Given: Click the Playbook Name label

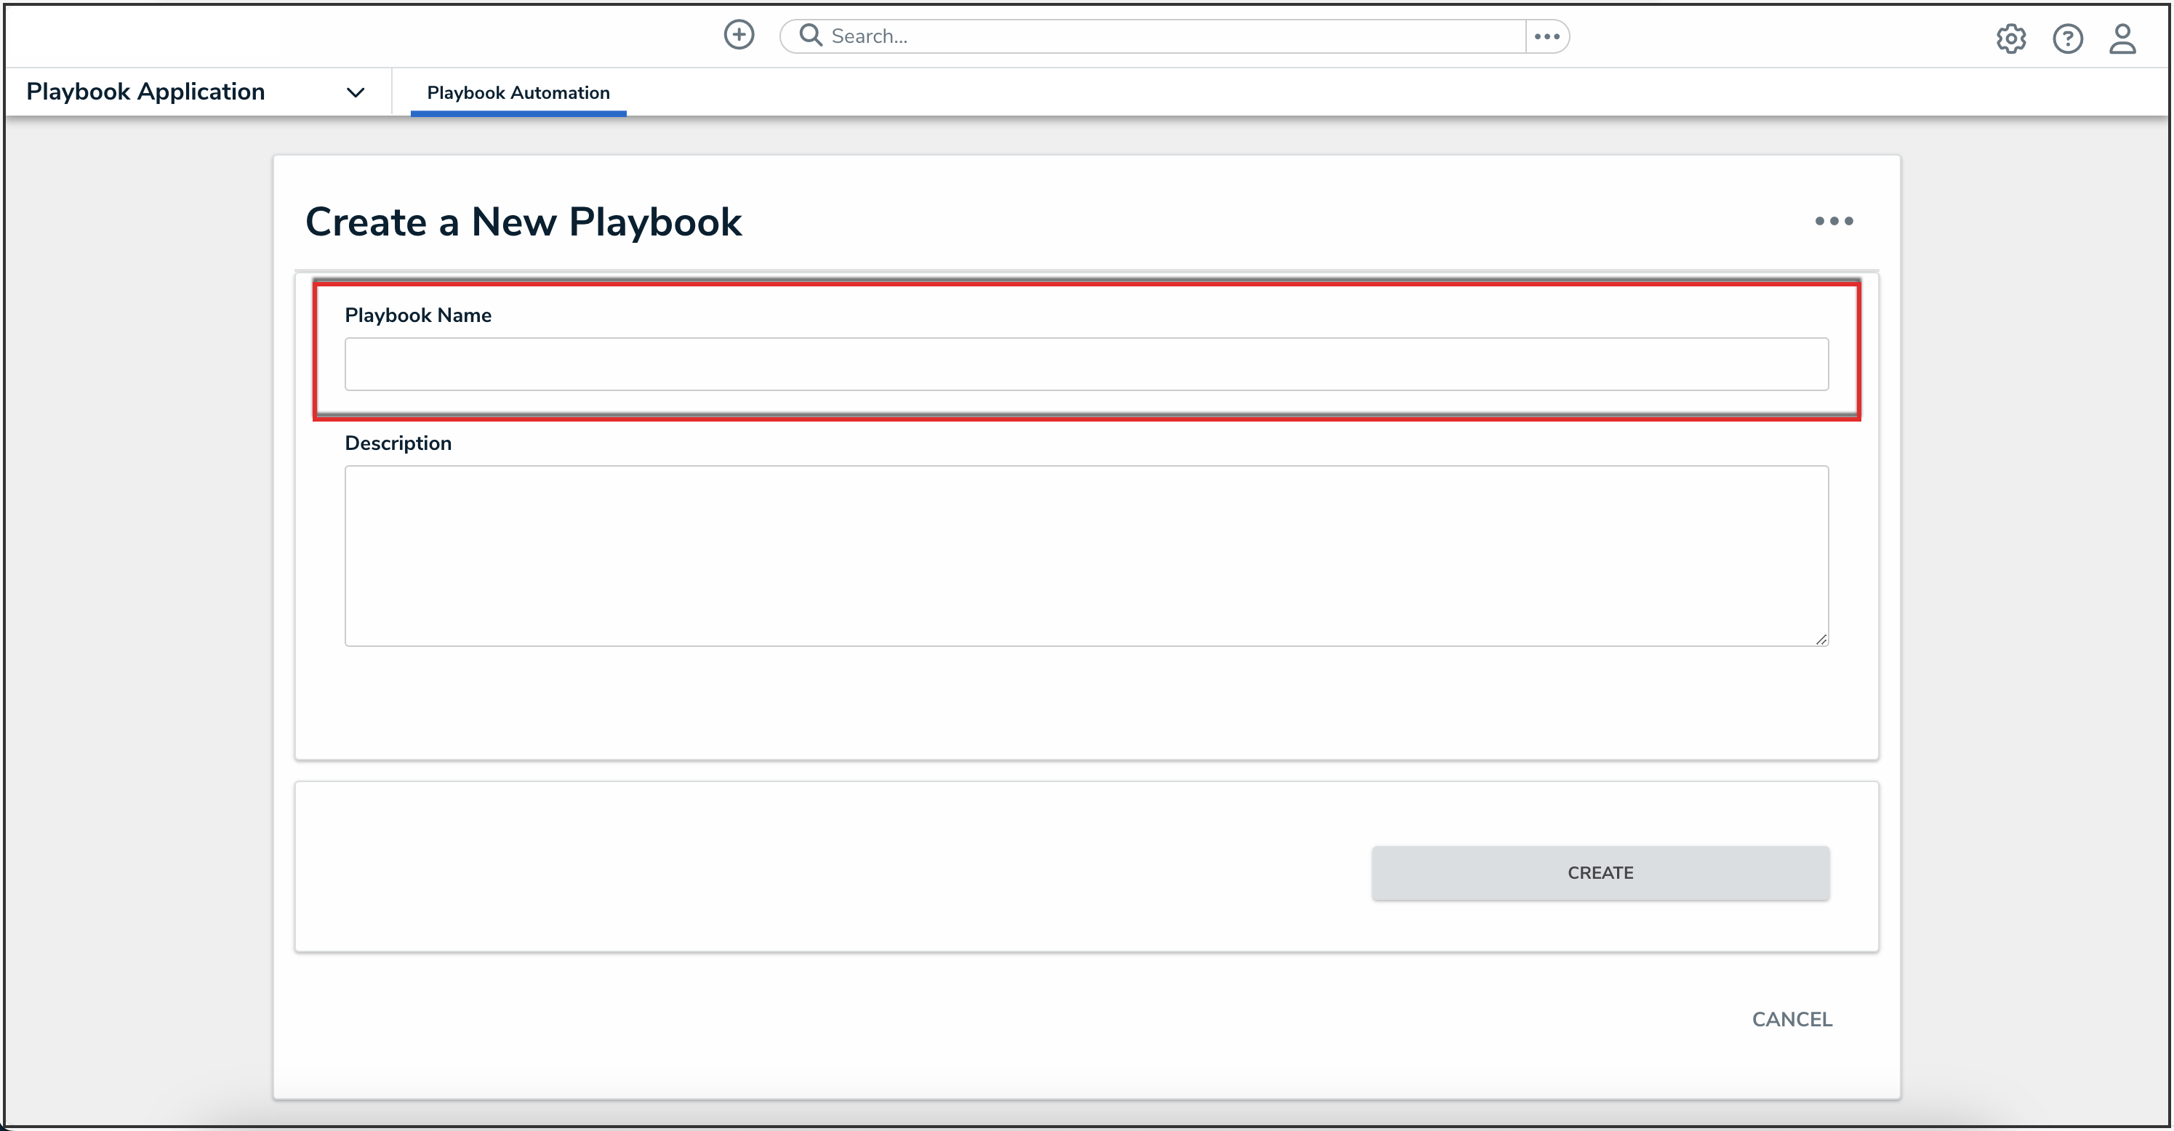Looking at the screenshot, I should (418, 315).
